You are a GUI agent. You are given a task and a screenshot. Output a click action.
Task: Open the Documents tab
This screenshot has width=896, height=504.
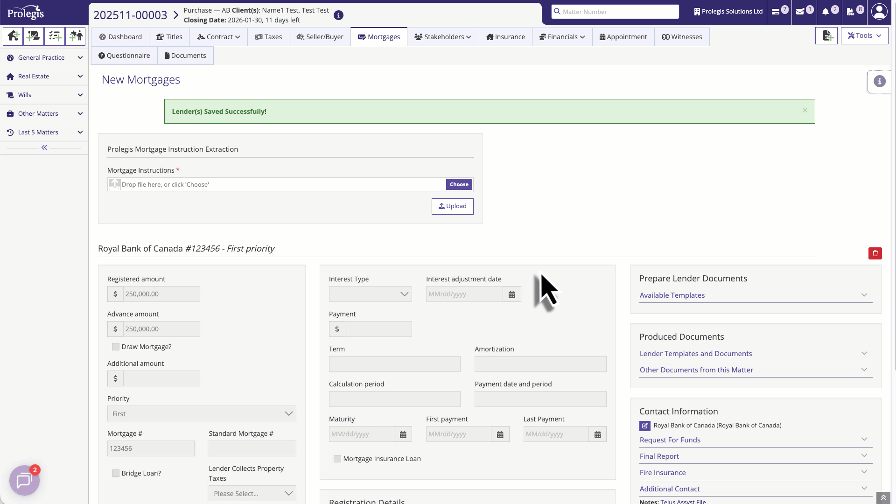(x=185, y=56)
